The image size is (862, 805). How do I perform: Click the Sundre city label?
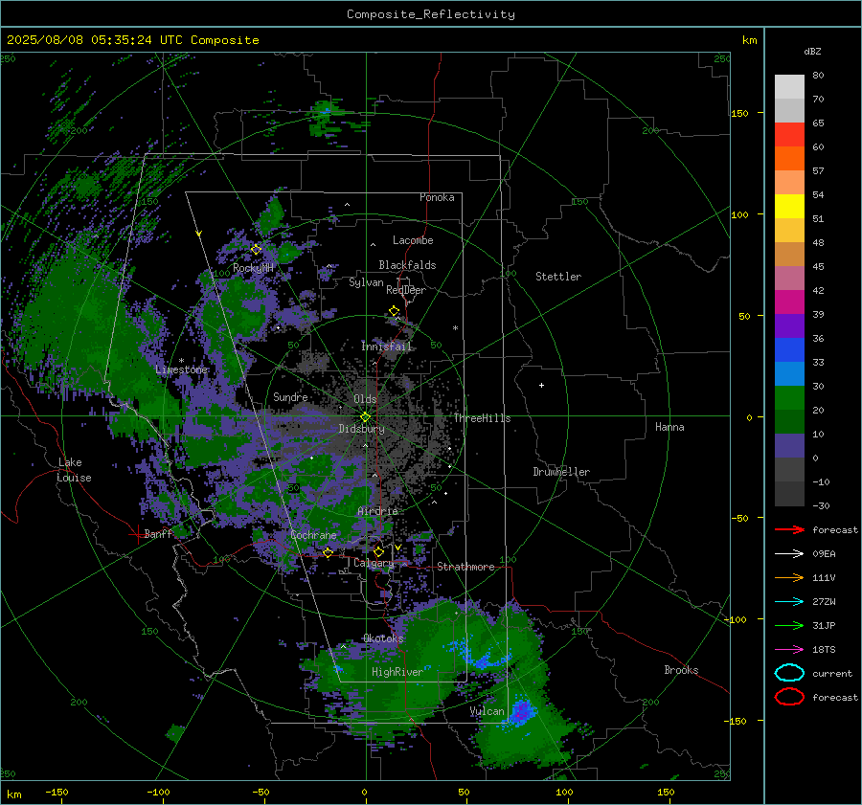click(290, 396)
